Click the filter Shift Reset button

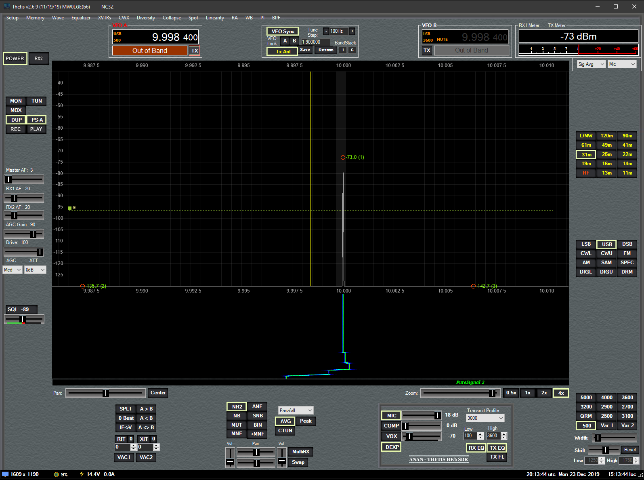point(630,450)
